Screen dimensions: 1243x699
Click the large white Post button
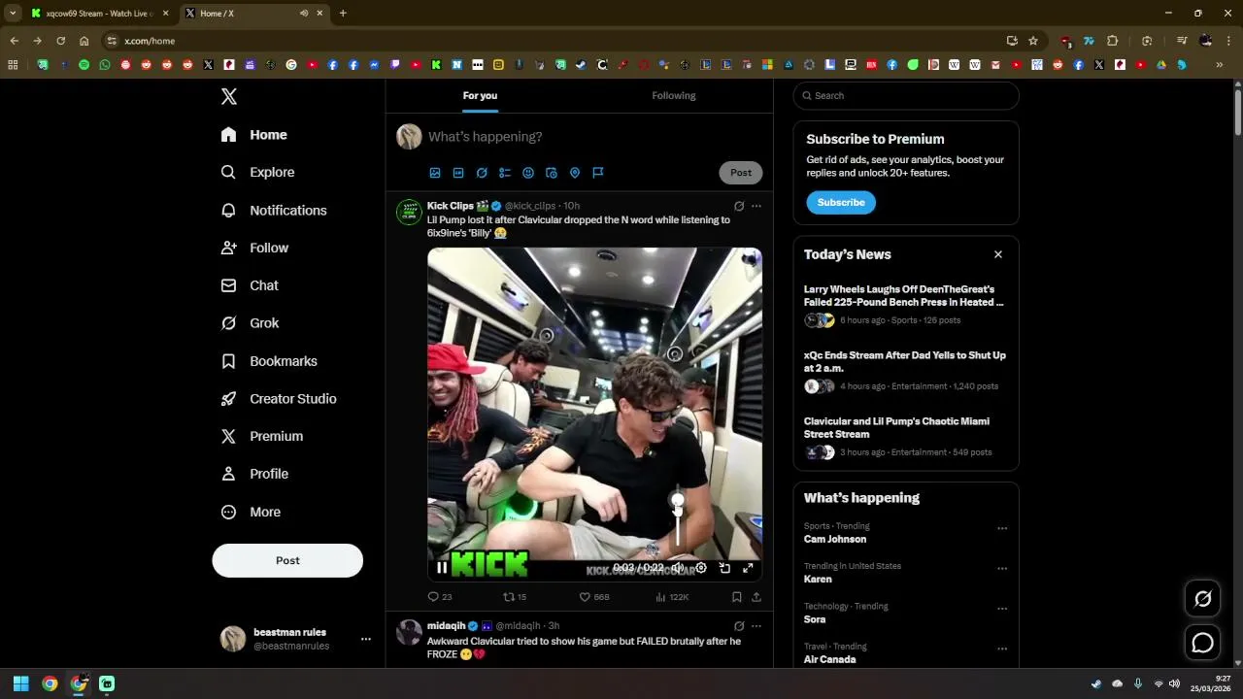point(287,560)
